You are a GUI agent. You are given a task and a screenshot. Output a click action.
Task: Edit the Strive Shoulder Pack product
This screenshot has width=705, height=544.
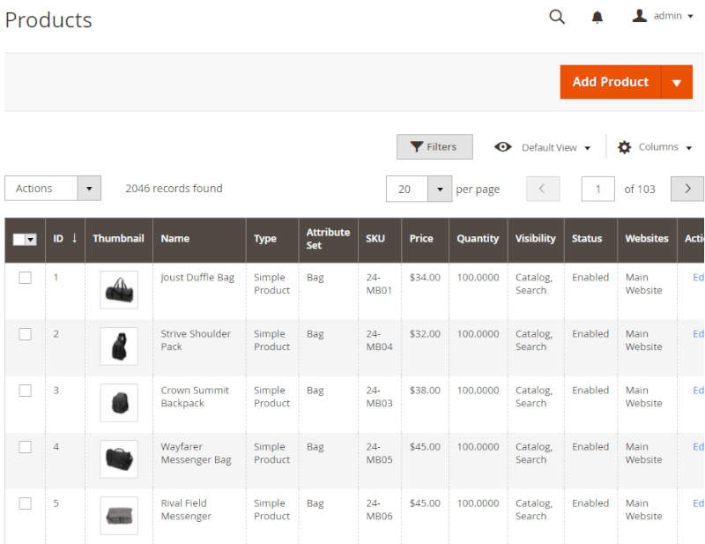coord(698,333)
